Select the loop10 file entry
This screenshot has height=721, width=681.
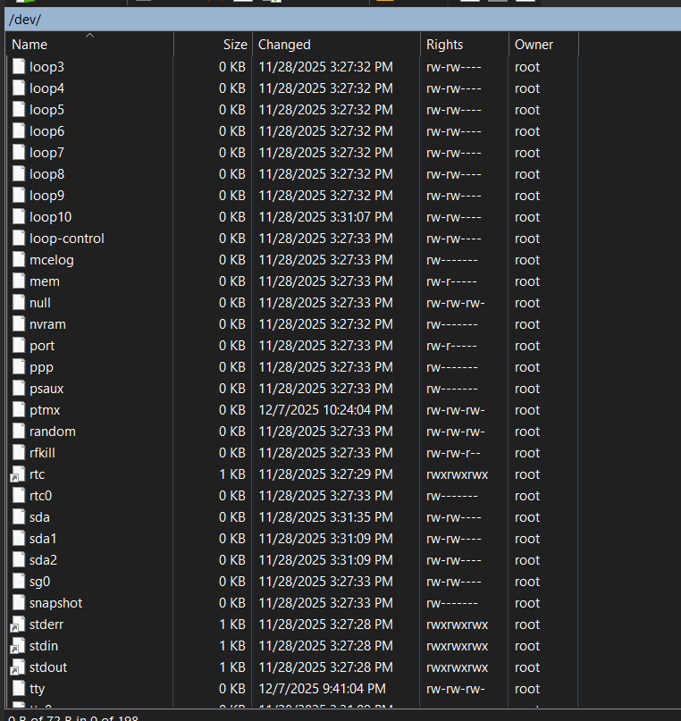(50, 217)
